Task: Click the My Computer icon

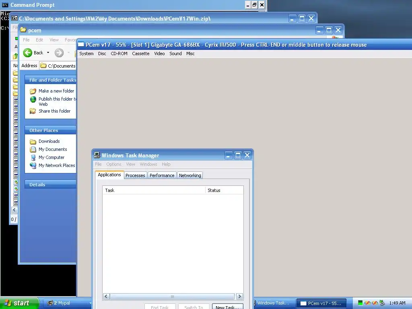Action: (x=33, y=158)
